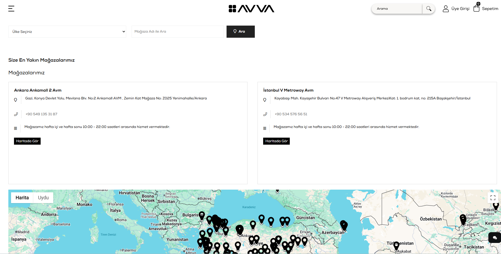501x254 pixels.
Task: Click the Ankara Ankamall 2 address text
Action: (116, 98)
